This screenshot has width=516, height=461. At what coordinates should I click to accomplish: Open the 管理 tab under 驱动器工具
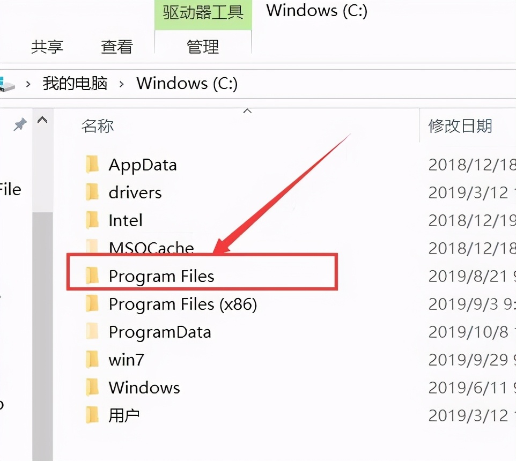tap(203, 47)
